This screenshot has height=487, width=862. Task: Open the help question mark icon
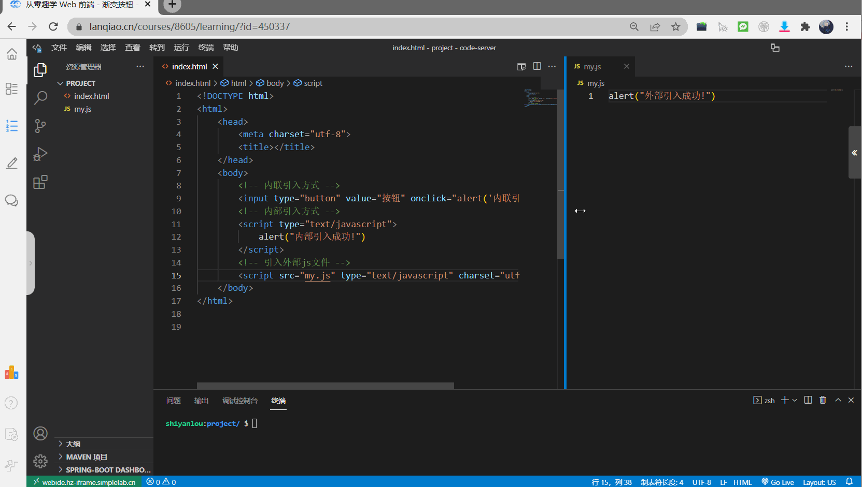point(11,403)
